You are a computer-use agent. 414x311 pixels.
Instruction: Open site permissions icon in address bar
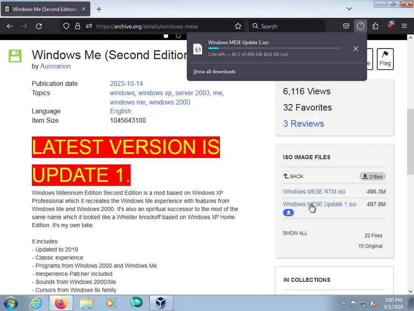89,26
